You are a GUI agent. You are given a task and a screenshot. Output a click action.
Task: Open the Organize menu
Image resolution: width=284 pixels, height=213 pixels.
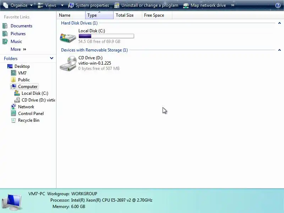pos(18,5)
